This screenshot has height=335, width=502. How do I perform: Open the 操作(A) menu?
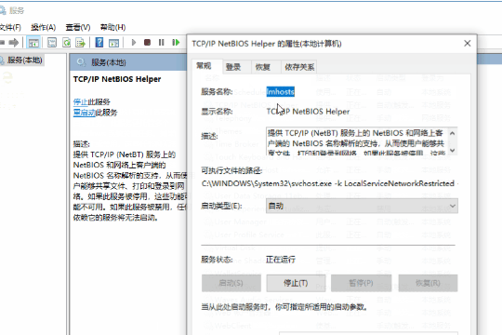coord(43,27)
